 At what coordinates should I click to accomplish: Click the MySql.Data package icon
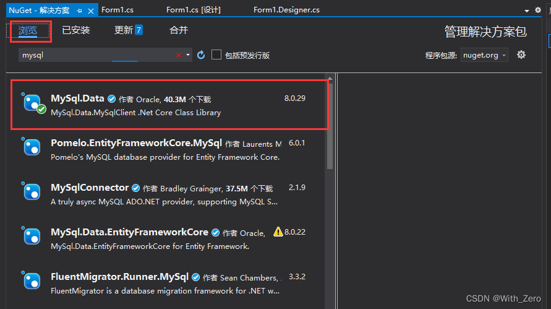pyautogui.click(x=33, y=103)
